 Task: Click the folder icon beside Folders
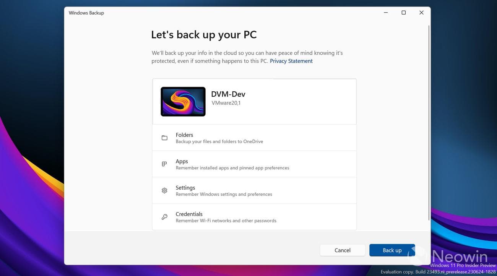(x=164, y=138)
